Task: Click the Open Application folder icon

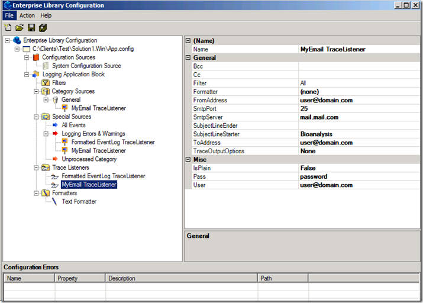Action: coord(19,28)
